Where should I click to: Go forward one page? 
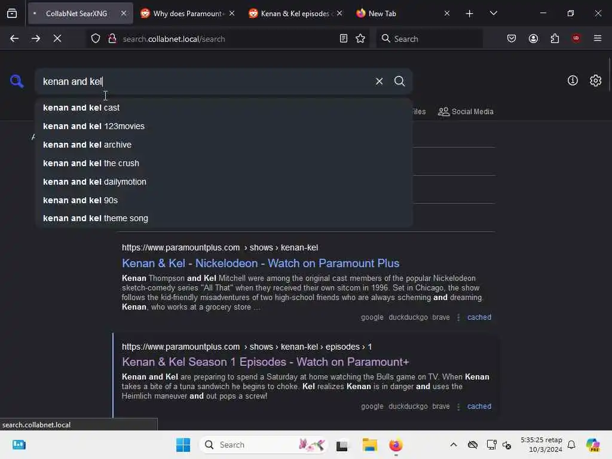(x=35, y=38)
